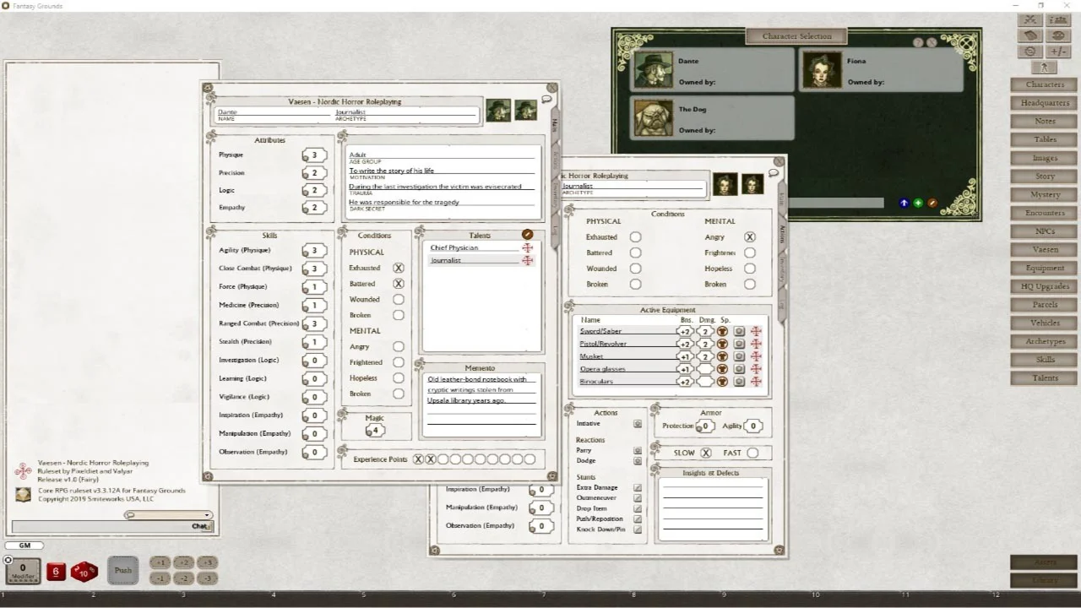
Task: Open the Vaesen sidebar list
Action: tap(1044, 250)
